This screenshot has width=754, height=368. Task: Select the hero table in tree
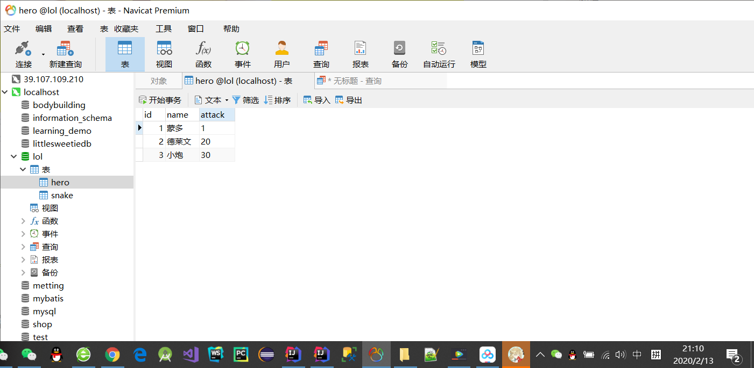click(60, 183)
